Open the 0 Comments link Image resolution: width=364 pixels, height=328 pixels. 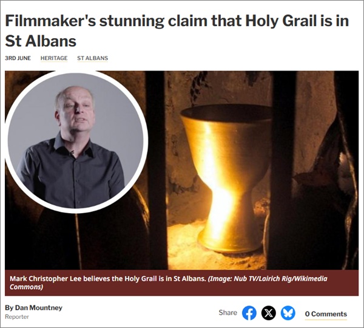coord(326,314)
